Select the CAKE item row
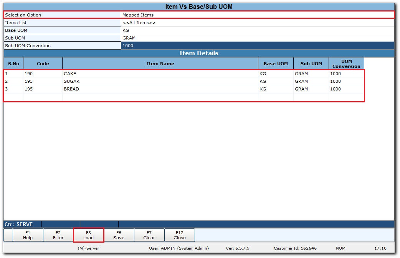 160,74
